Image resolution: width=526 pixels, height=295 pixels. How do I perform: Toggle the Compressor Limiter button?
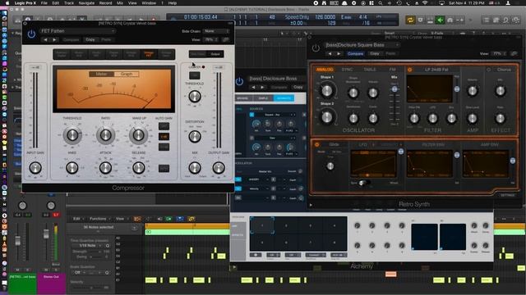pyautogui.click(x=195, y=75)
